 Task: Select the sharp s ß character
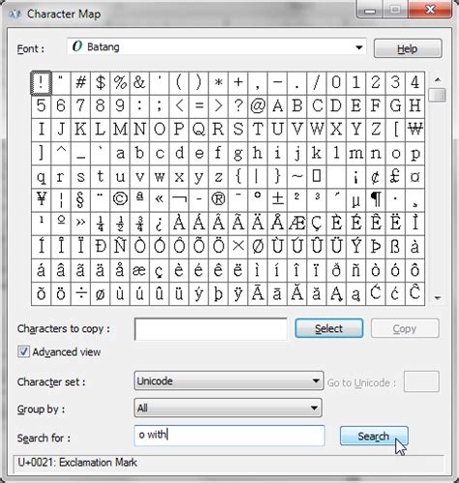click(x=395, y=246)
